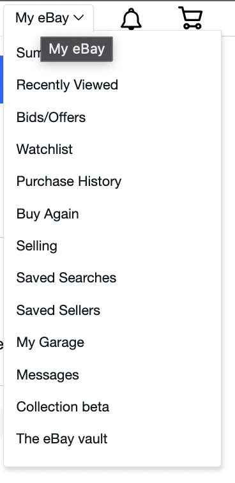Select the Collection beta entry

(x=63, y=407)
